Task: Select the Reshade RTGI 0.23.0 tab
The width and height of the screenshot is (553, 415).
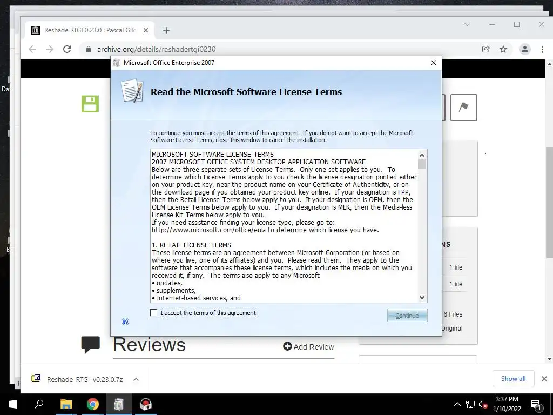Action: point(90,30)
